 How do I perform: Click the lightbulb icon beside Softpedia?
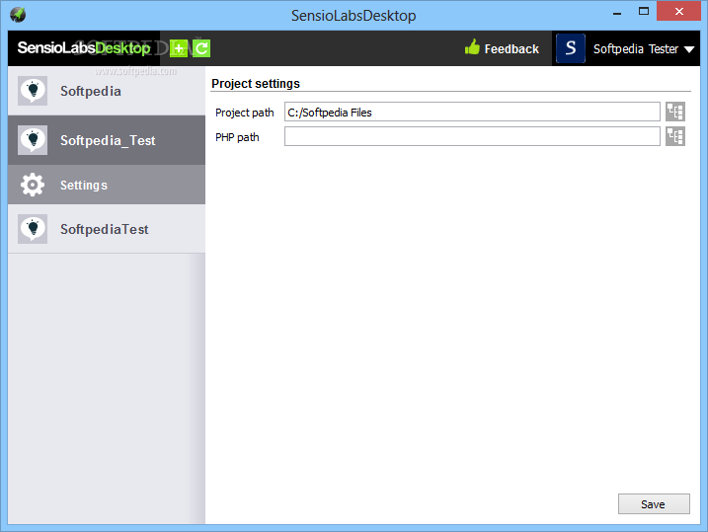click(33, 91)
